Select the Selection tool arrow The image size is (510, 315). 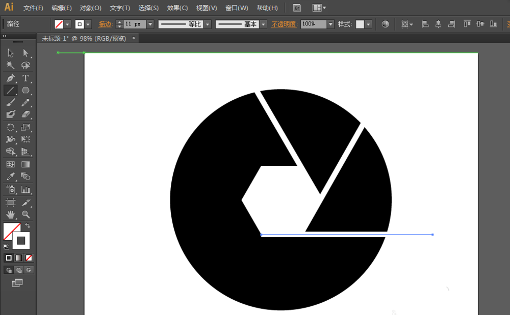[x=9, y=53]
